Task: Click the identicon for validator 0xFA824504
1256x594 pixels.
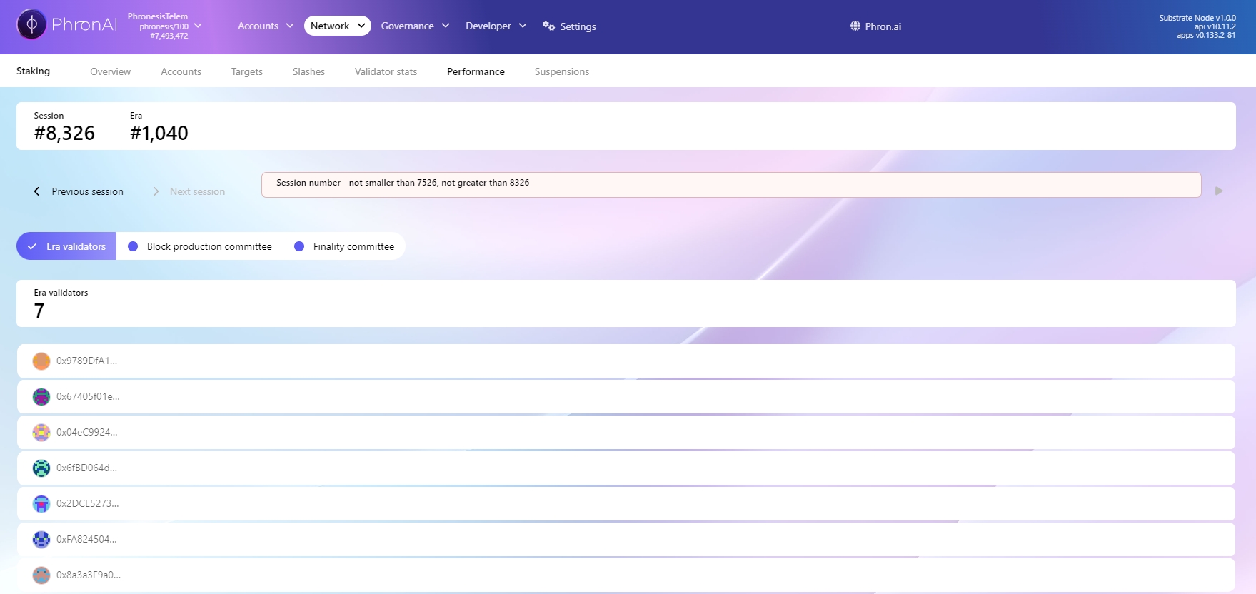Action: [x=41, y=540]
